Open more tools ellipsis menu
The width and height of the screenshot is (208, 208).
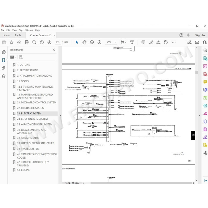click(174, 42)
